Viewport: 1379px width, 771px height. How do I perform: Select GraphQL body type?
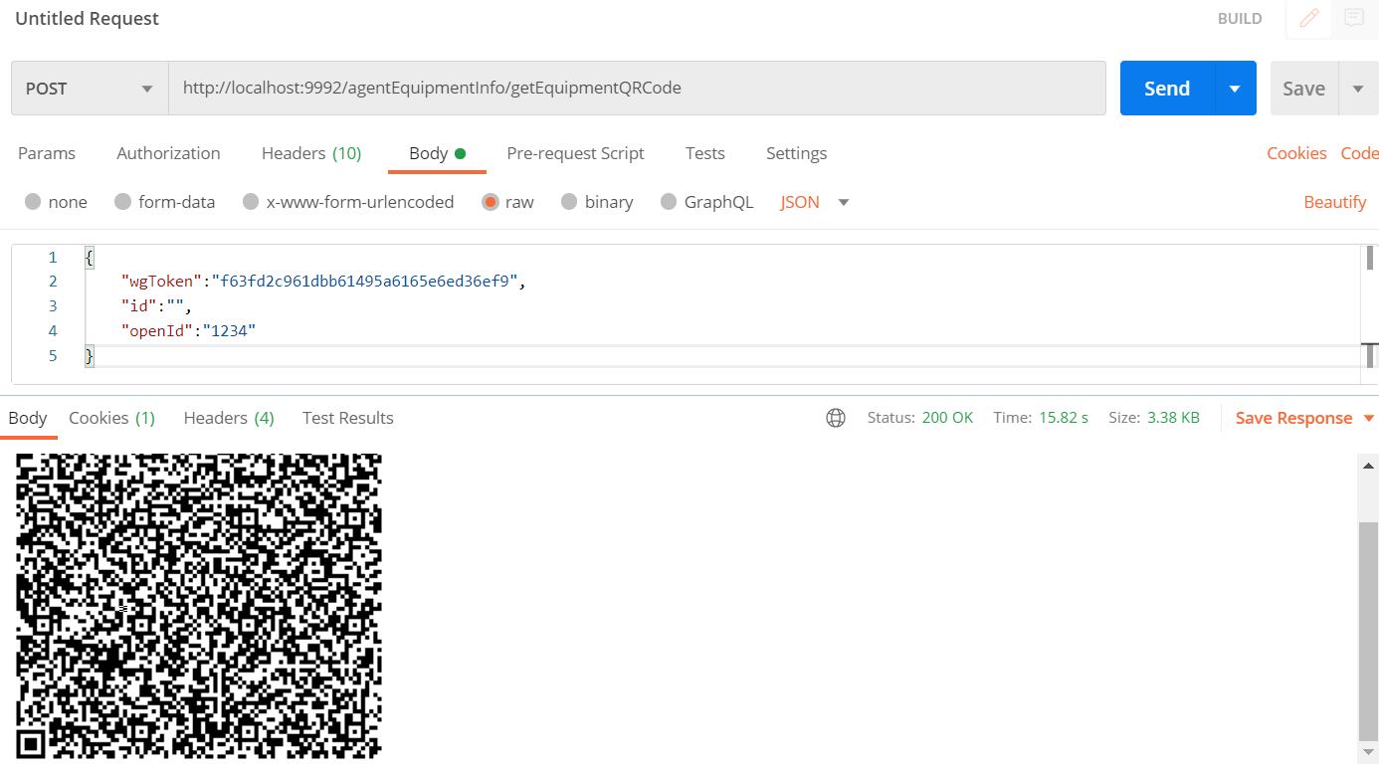669,202
